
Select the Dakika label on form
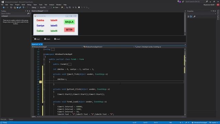(40, 20)
